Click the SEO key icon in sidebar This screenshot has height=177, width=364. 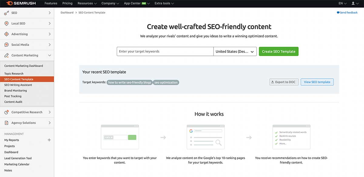pos(6,13)
